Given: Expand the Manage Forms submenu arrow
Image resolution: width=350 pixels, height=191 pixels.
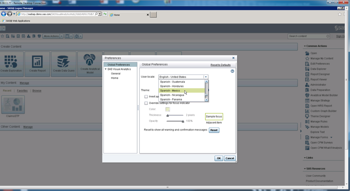Looking at the screenshot, I should (x=331, y=137).
